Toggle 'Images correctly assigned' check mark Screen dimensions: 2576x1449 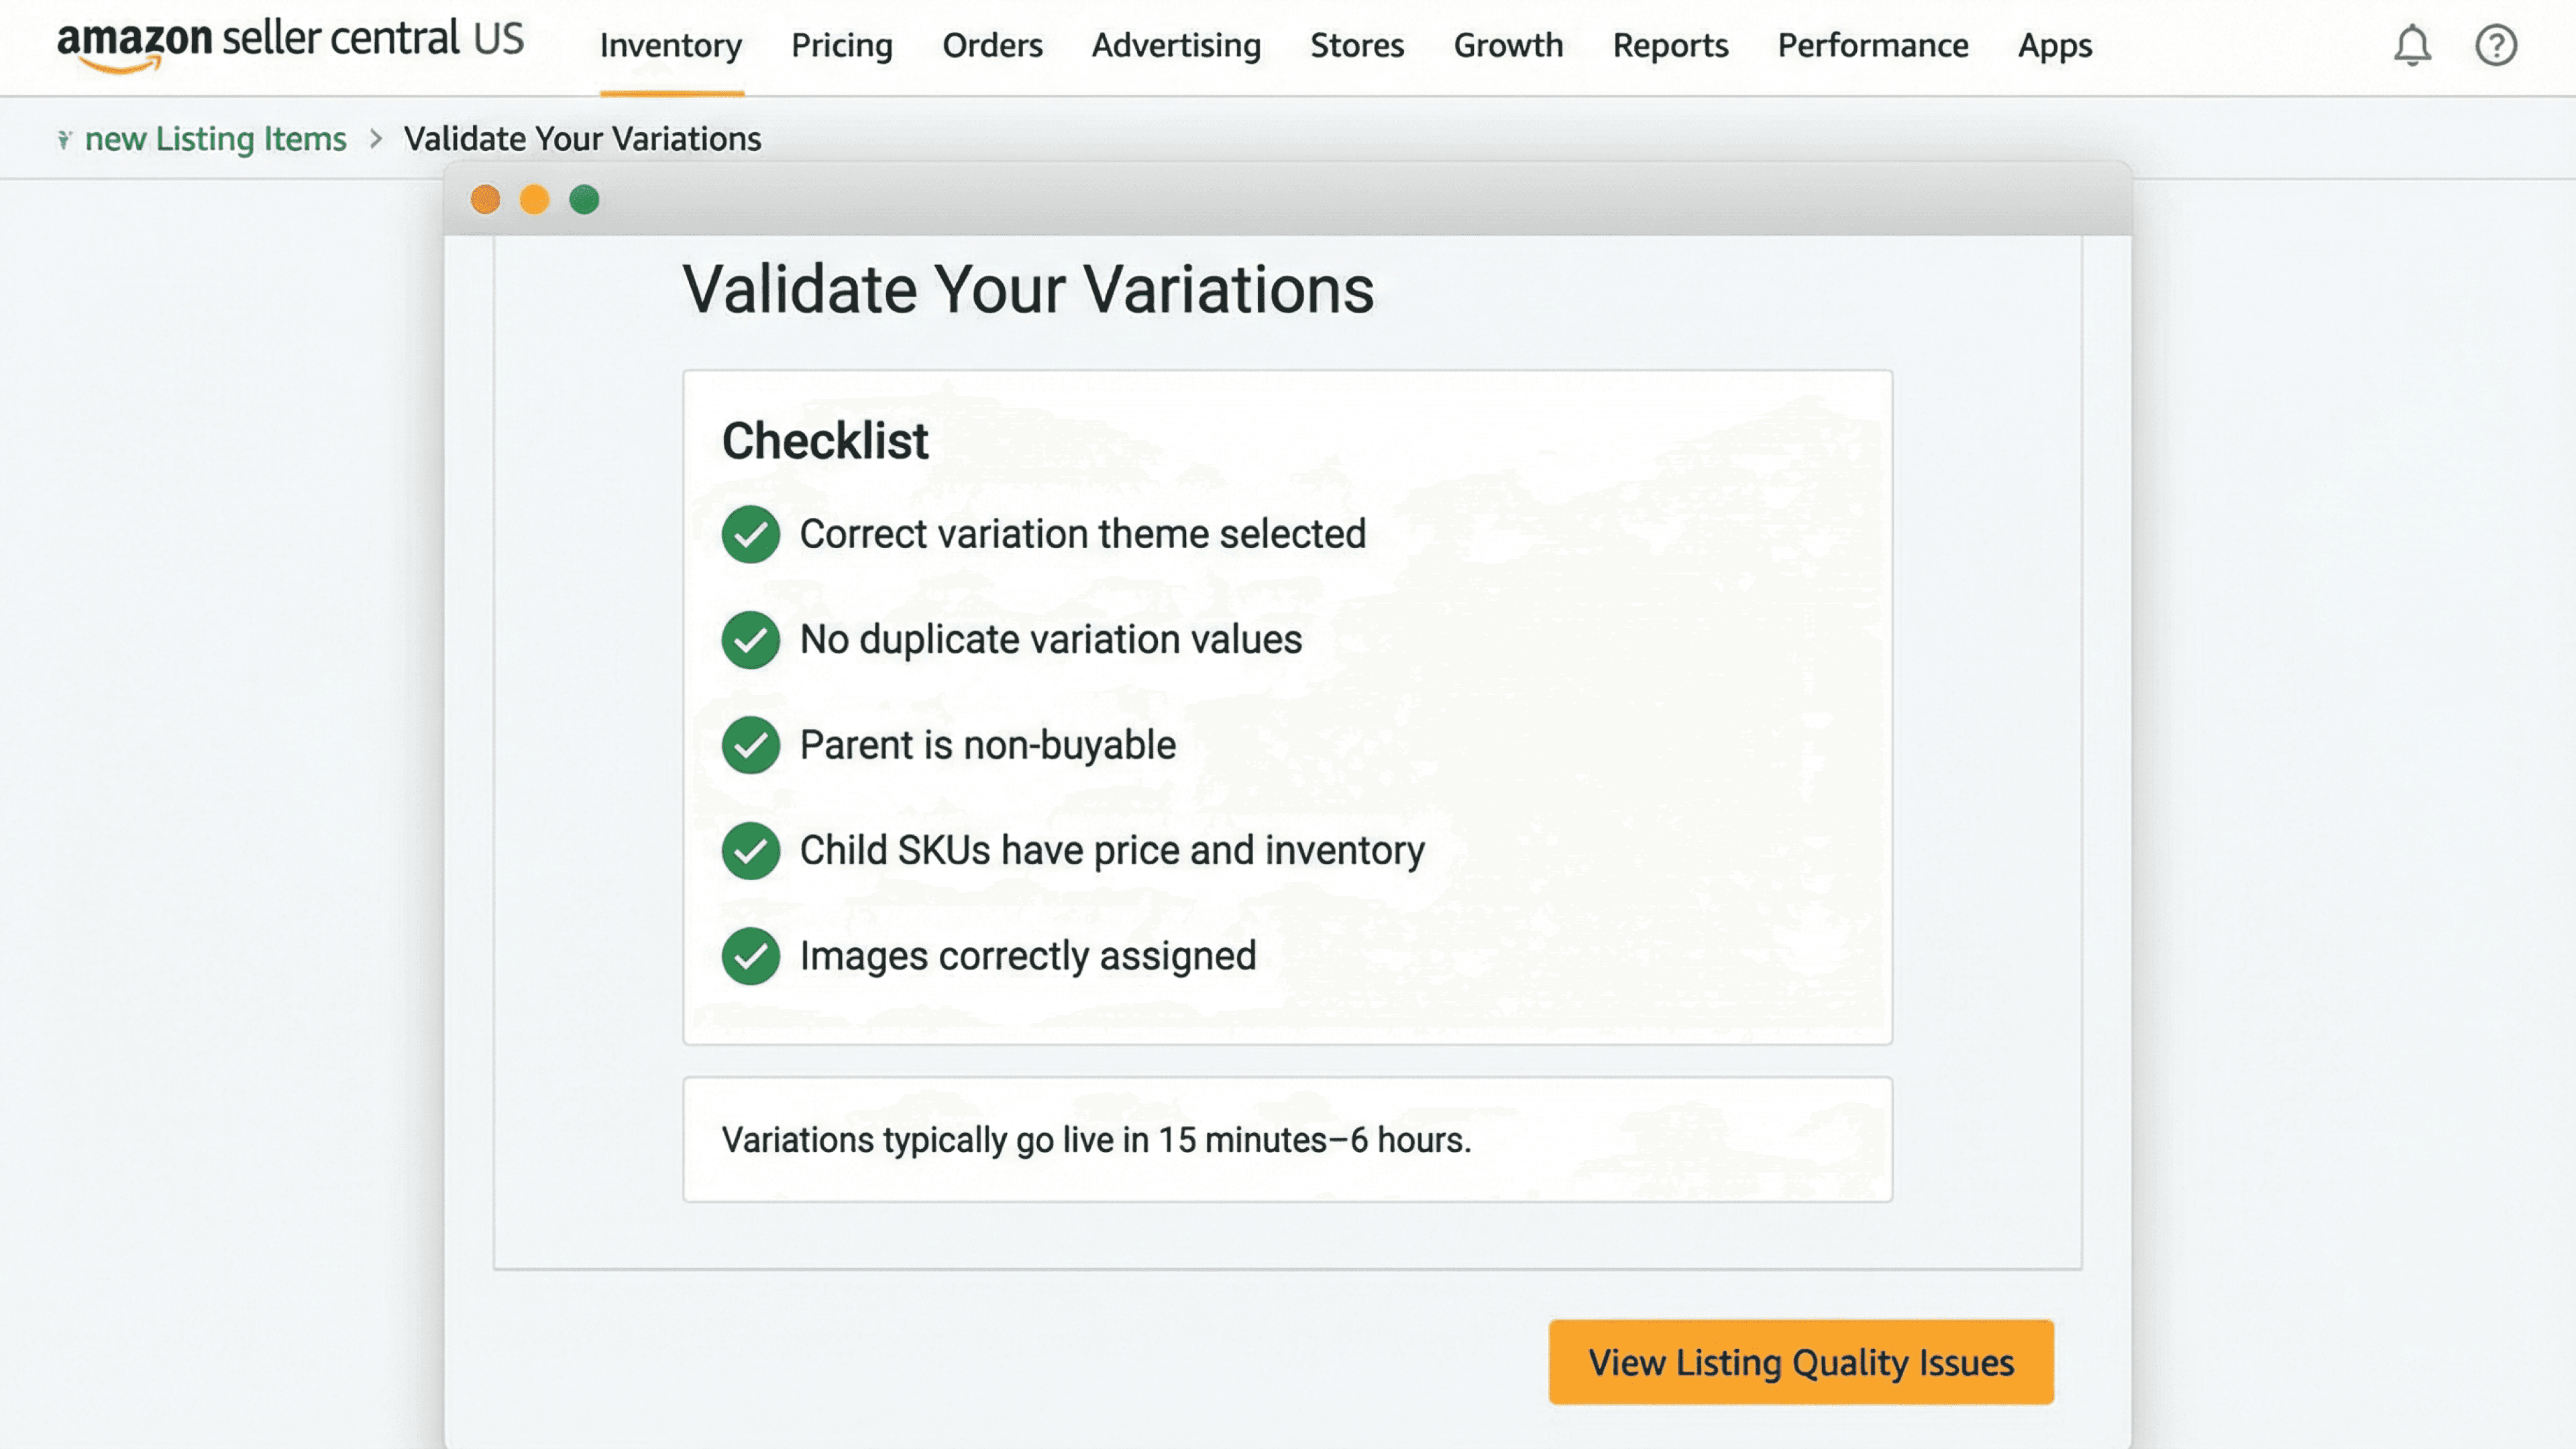[x=750, y=956]
